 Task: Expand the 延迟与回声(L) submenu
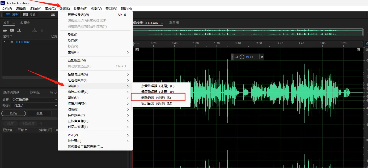[95, 80]
